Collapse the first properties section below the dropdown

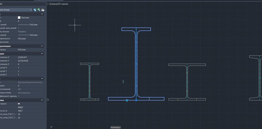[42, 14]
